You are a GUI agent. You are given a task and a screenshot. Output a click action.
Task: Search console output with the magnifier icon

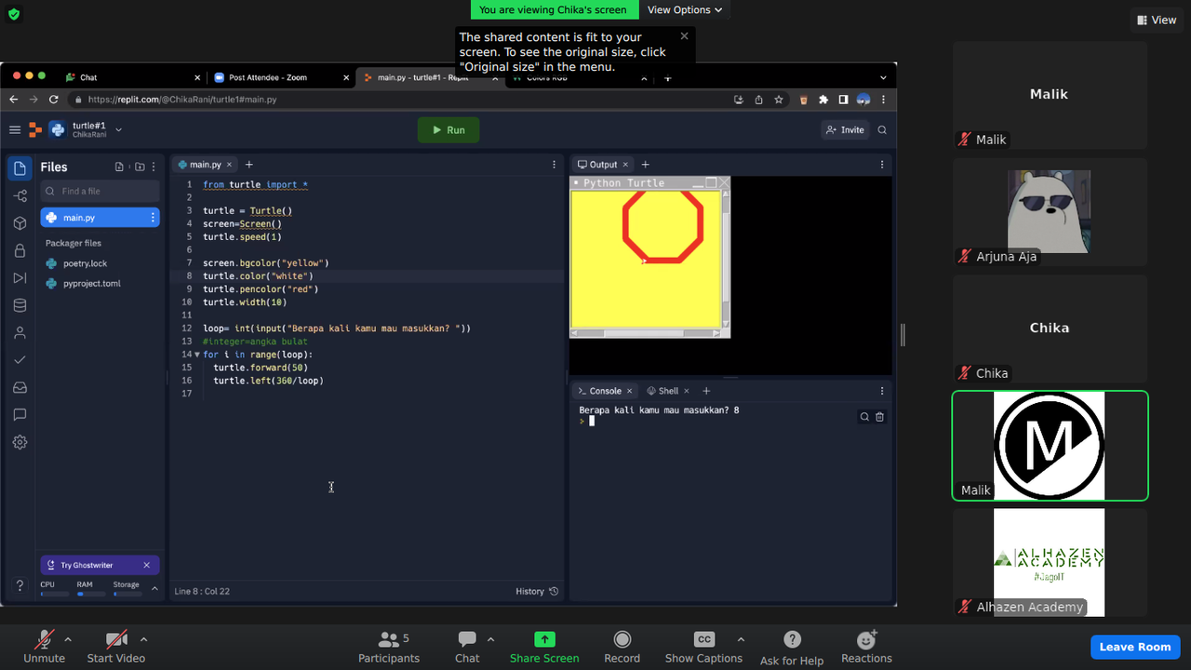[x=864, y=417]
